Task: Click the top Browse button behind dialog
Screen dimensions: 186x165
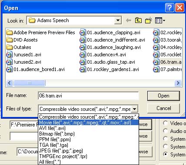Action: 145,124
